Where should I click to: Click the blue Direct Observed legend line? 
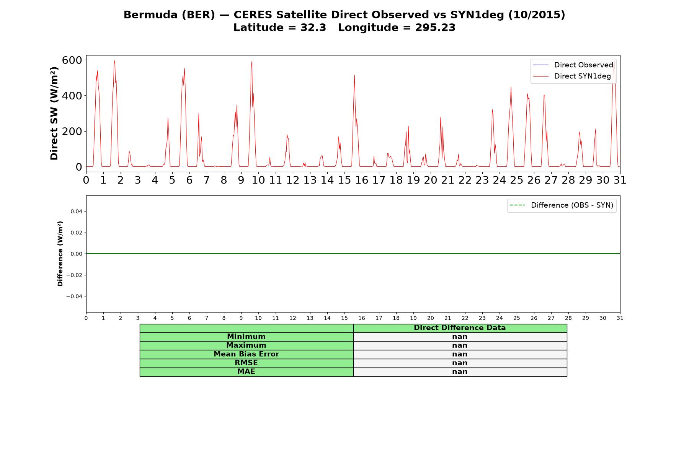(x=540, y=65)
